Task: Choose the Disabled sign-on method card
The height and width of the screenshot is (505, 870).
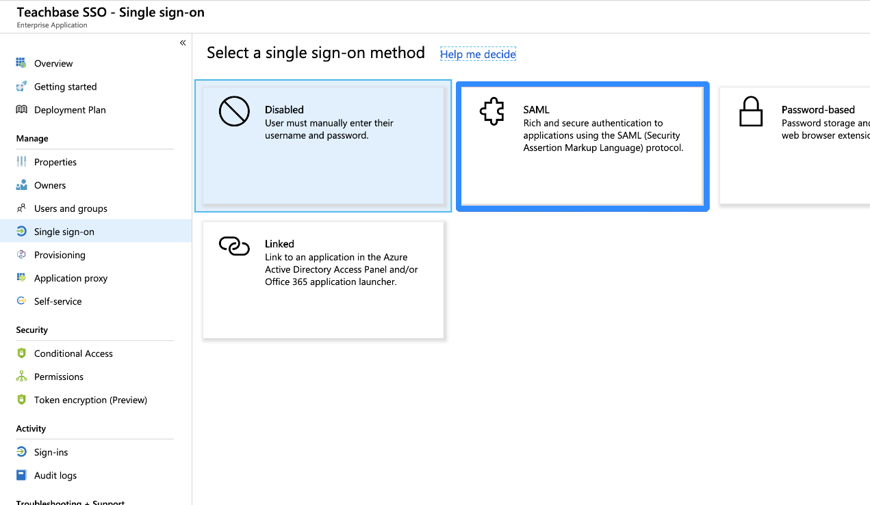Action: [323, 146]
